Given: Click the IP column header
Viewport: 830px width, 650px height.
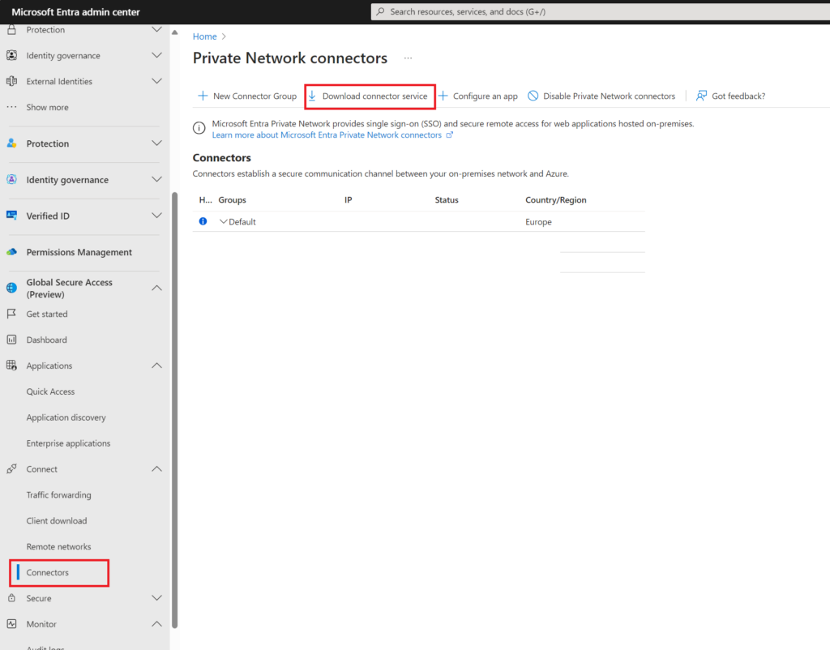Looking at the screenshot, I should [349, 200].
